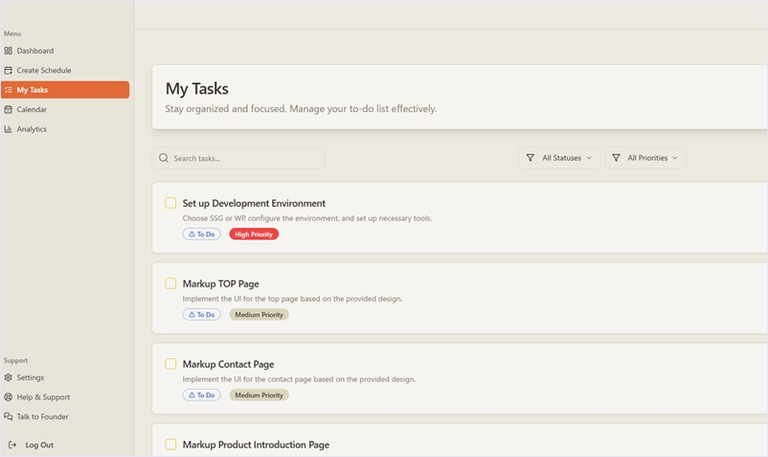This screenshot has width=768, height=457.
Task: Open the All Statuses filter dropdown
Action: (559, 158)
